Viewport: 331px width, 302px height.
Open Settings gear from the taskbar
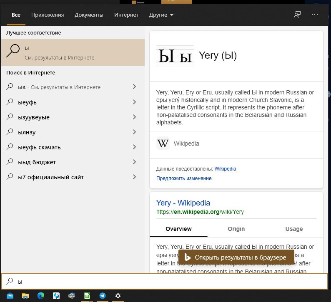pos(118,296)
